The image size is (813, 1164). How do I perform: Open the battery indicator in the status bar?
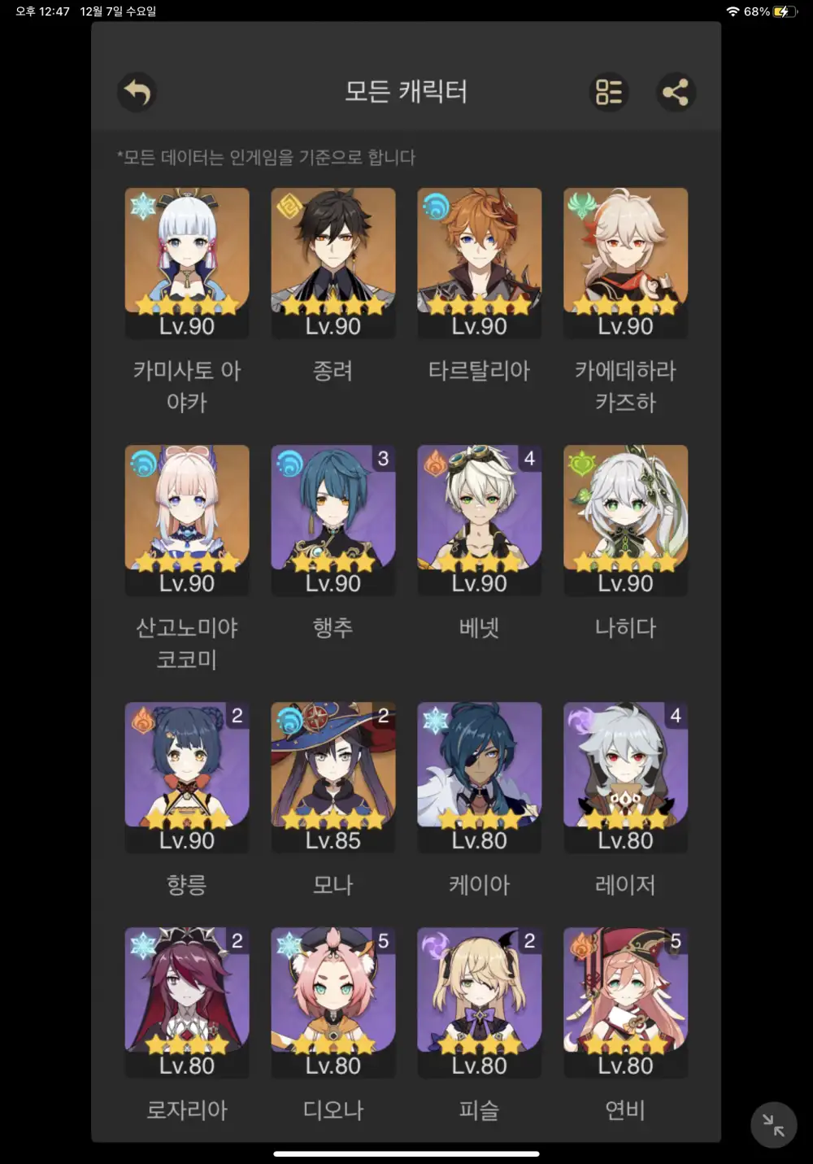785,11
